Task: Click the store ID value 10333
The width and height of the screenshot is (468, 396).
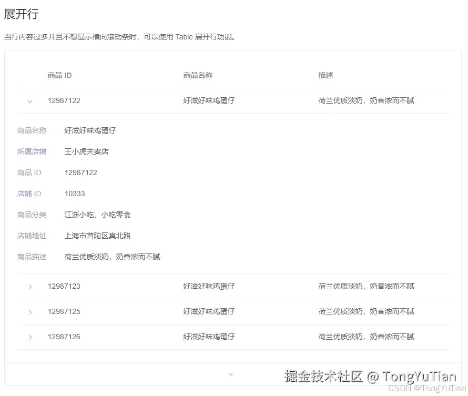Action: tap(74, 194)
